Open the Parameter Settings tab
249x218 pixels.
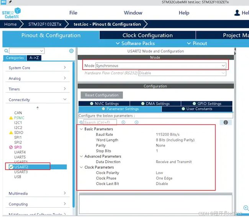tap(120, 109)
